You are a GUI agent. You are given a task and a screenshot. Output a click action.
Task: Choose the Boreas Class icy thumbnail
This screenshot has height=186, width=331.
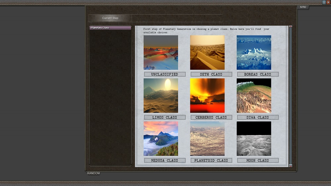pyautogui.click(x=254, y=53)
